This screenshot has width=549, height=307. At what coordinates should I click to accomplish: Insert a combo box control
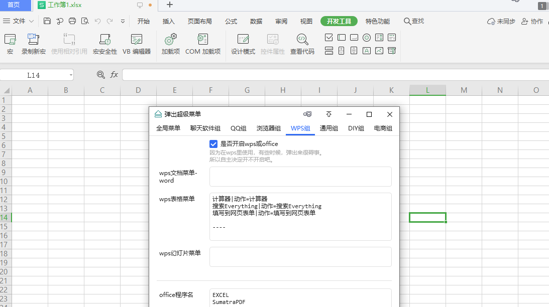pos(392,38)
